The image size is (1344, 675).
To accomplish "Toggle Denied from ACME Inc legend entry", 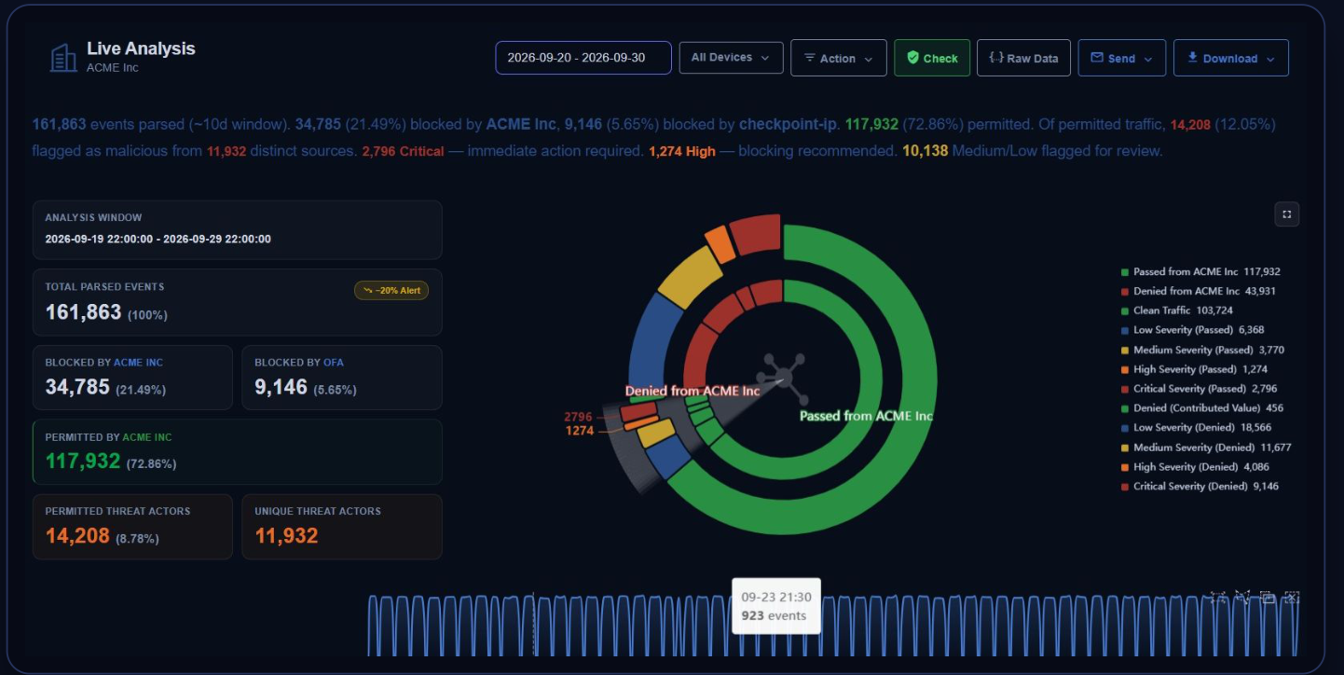I will click(1200, 292).
